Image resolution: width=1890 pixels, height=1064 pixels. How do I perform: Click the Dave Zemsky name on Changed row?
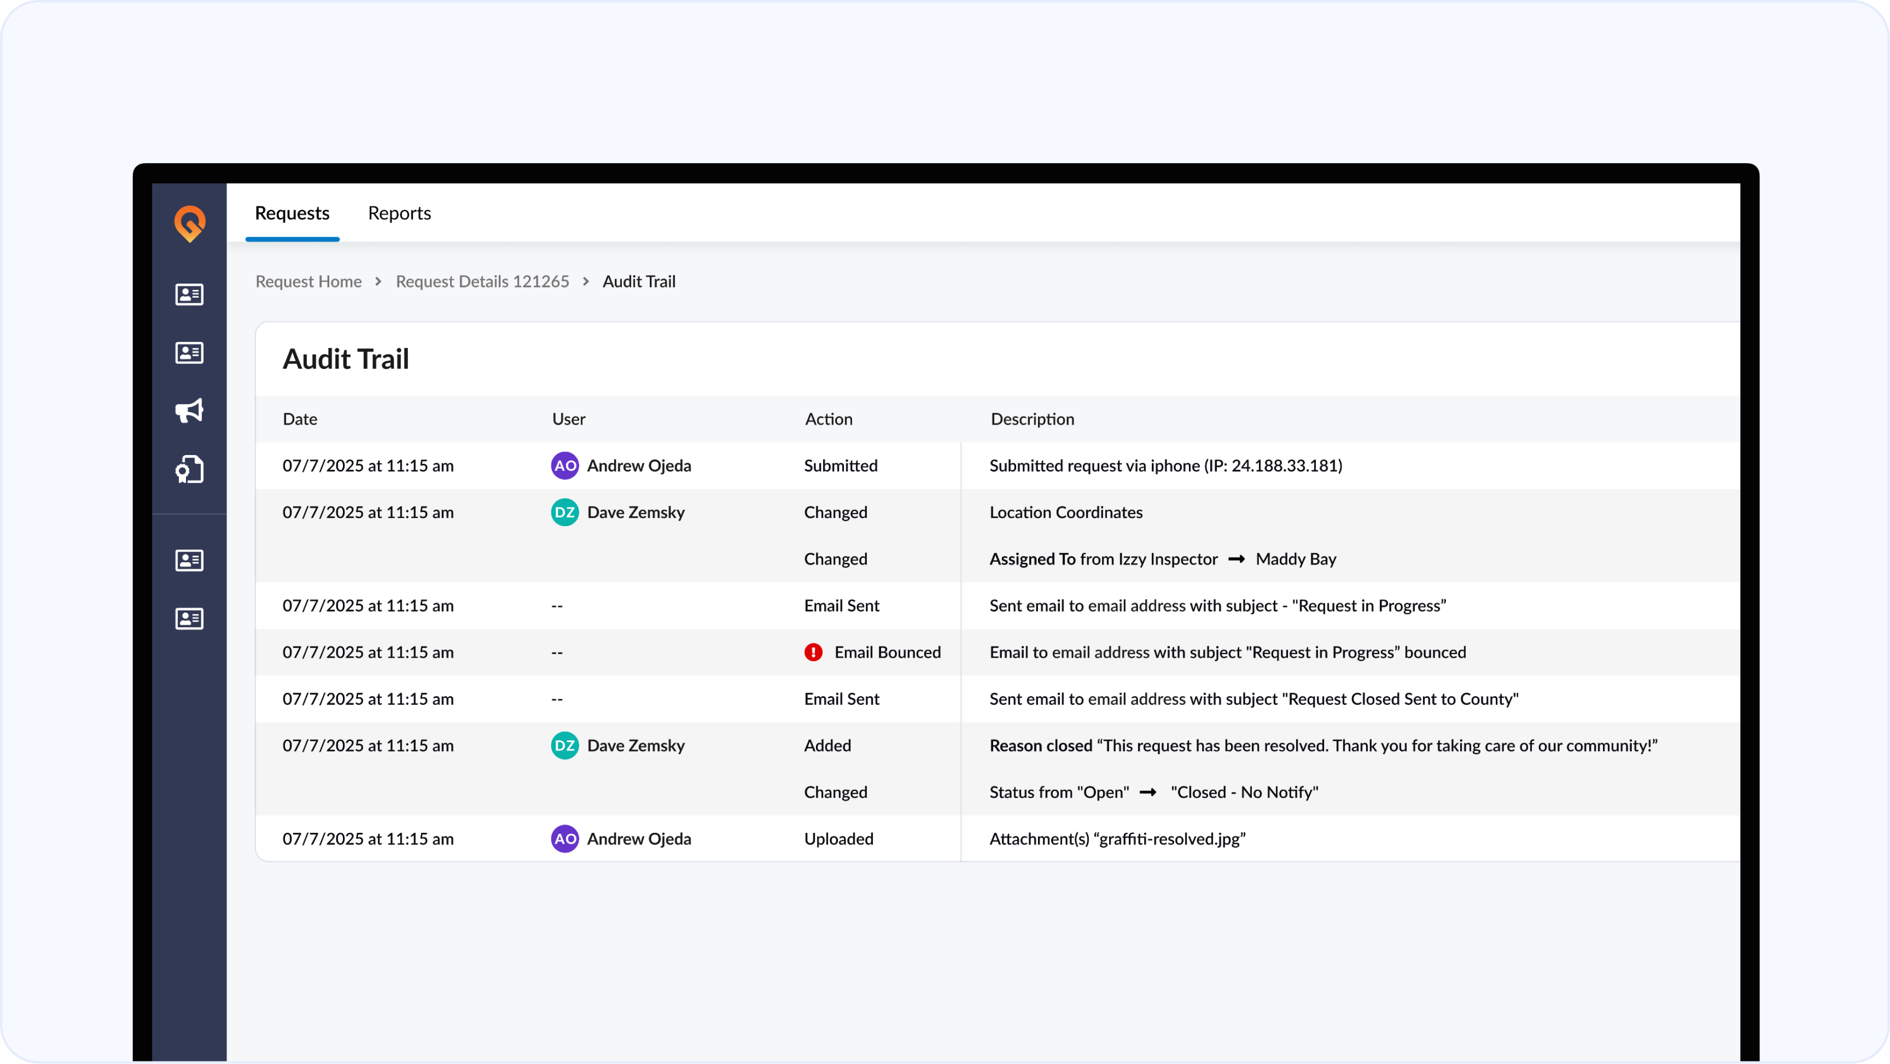(x=636, y=512)
